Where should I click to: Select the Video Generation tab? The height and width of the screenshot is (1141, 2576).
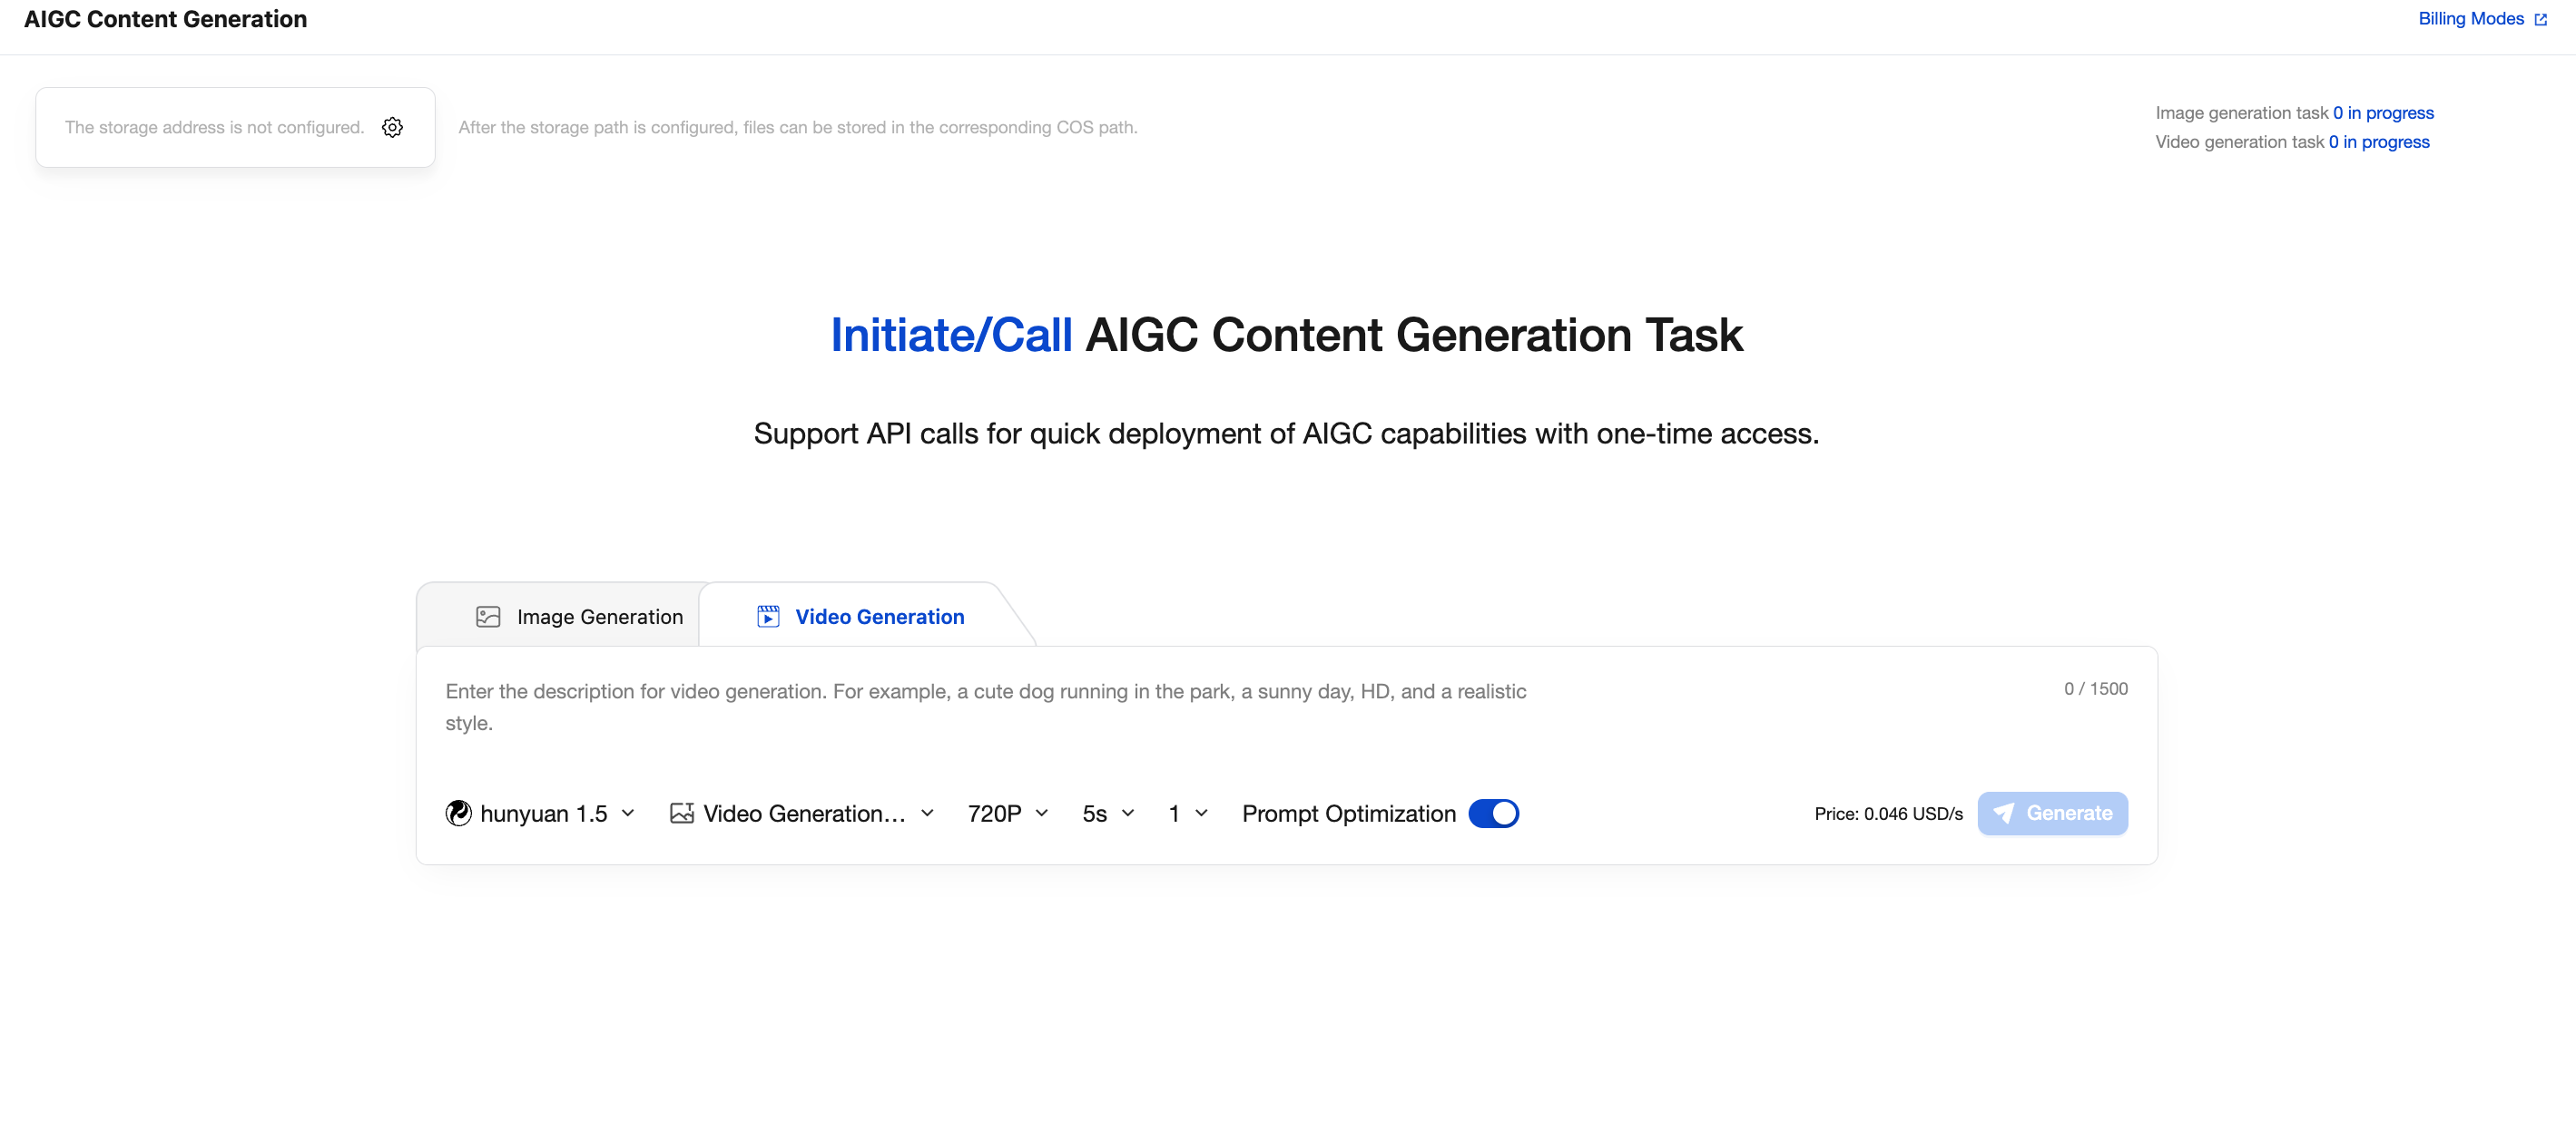(x=879, y=617)
